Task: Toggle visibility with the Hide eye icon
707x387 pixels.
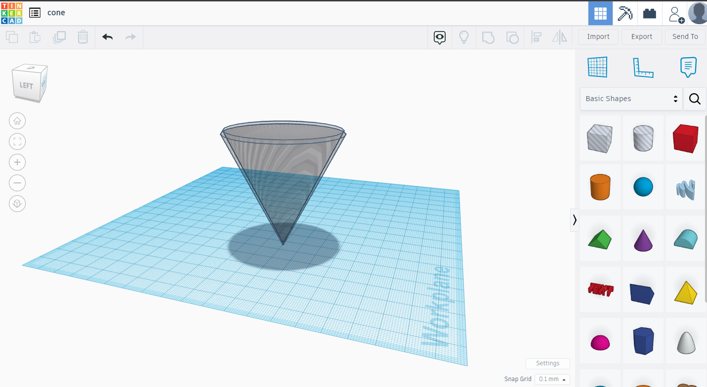Action: pyautogui.click(x=439, y=37)
